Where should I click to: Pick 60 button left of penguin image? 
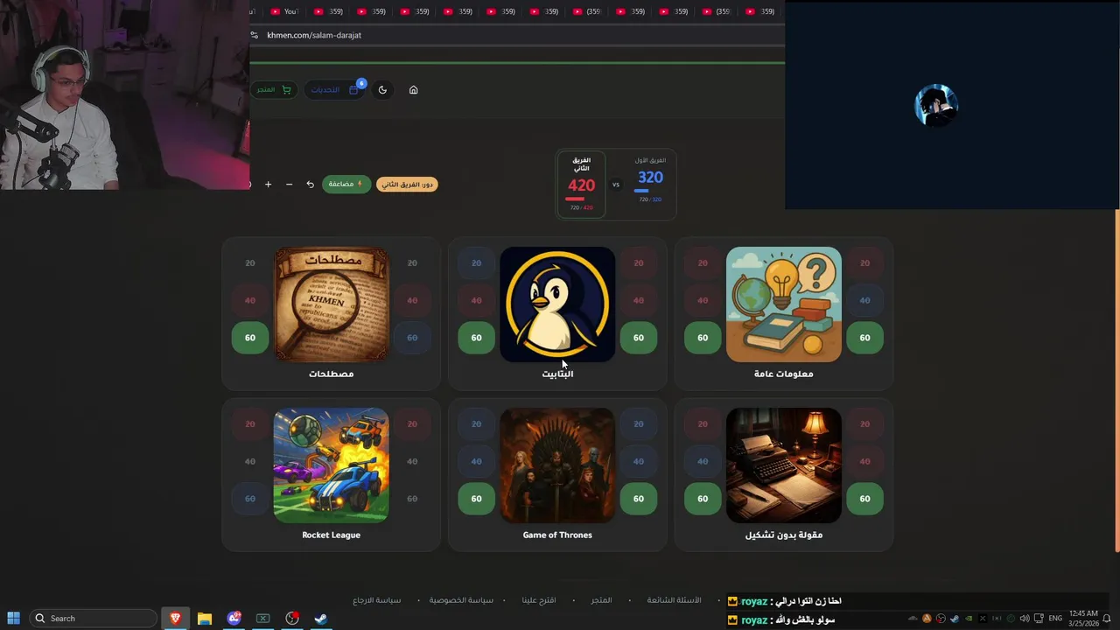tap(476, 337)
